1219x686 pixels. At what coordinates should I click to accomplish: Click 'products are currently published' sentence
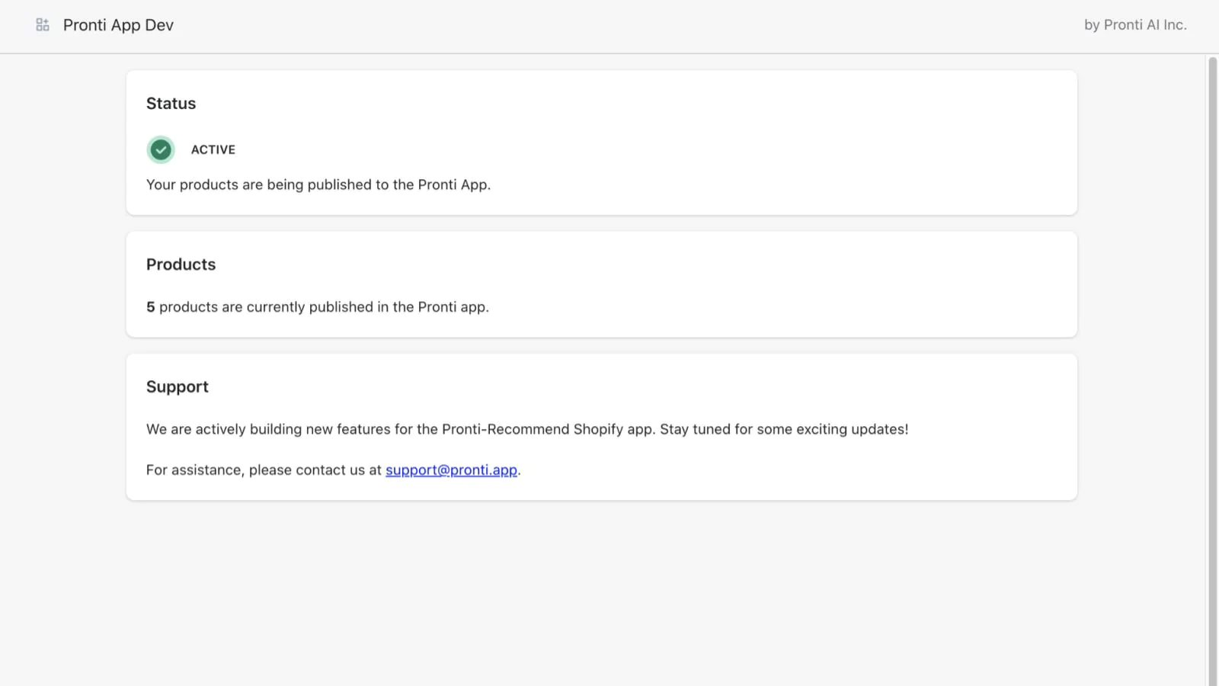(x=324, y=307)
